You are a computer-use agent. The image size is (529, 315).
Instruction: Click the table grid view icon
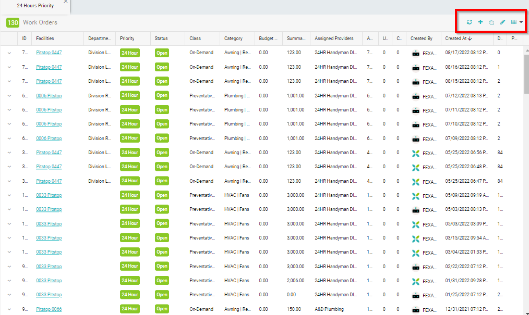tap(514, 22)
